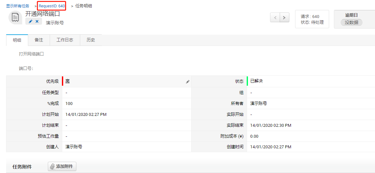Viewport: 375px width, 173px height.
Task: Switch to the 备注 tab
Action: pos(39,40)
